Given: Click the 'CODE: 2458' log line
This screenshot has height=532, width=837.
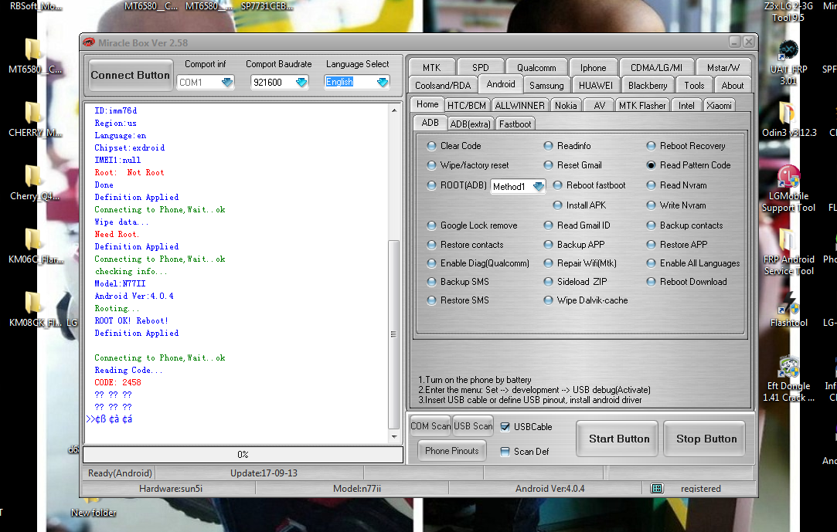Looking at the screenshot, I should click(x=117, y=382).
